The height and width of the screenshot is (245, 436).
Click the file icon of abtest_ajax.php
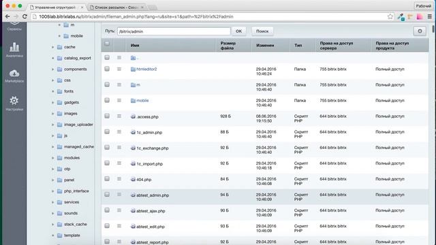(133, 211)
